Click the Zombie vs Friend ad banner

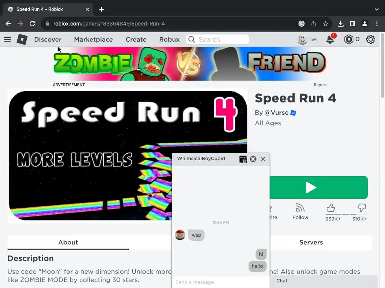click(x=190, y=64)
